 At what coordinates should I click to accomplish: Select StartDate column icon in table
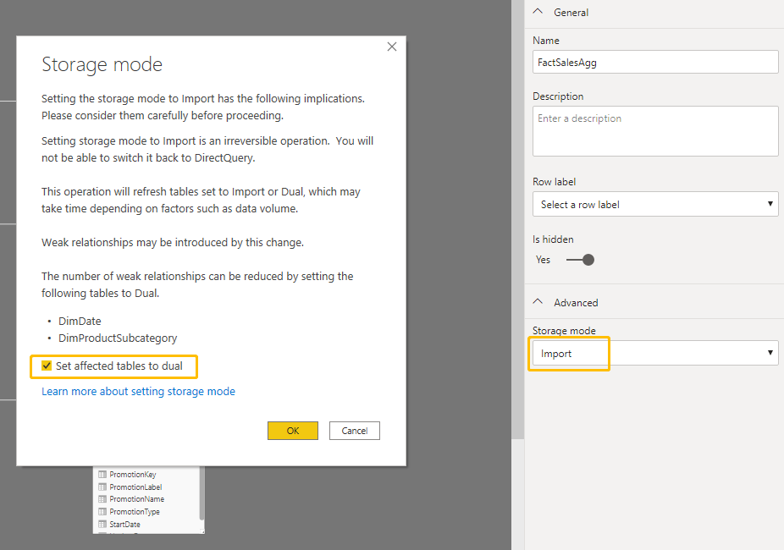(x=102, y=524)
